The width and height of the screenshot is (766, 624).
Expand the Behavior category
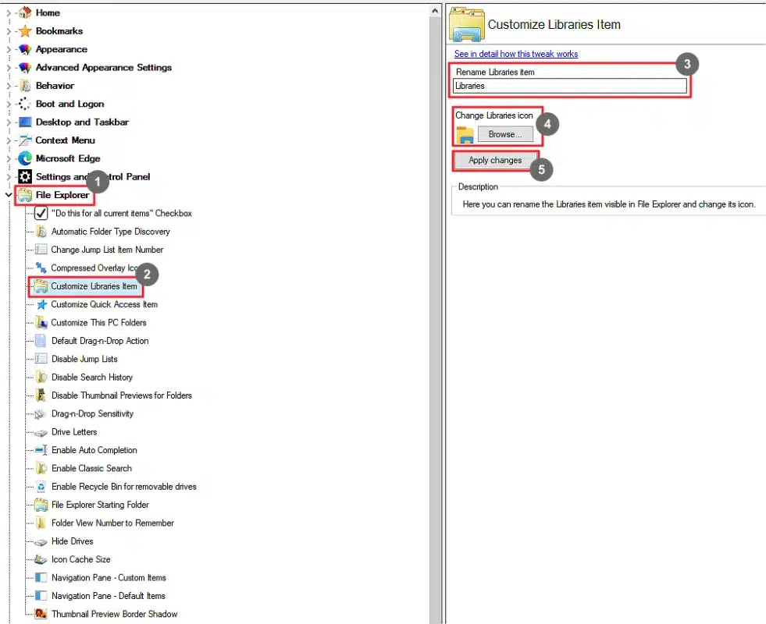[x=9, y=86]
